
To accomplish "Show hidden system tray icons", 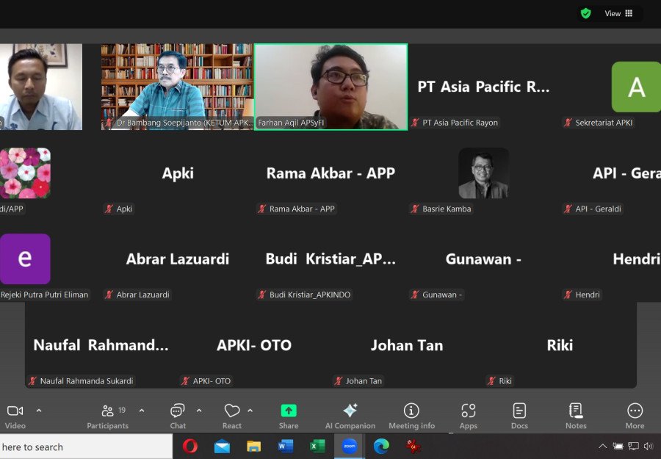I will click(603, 446).
